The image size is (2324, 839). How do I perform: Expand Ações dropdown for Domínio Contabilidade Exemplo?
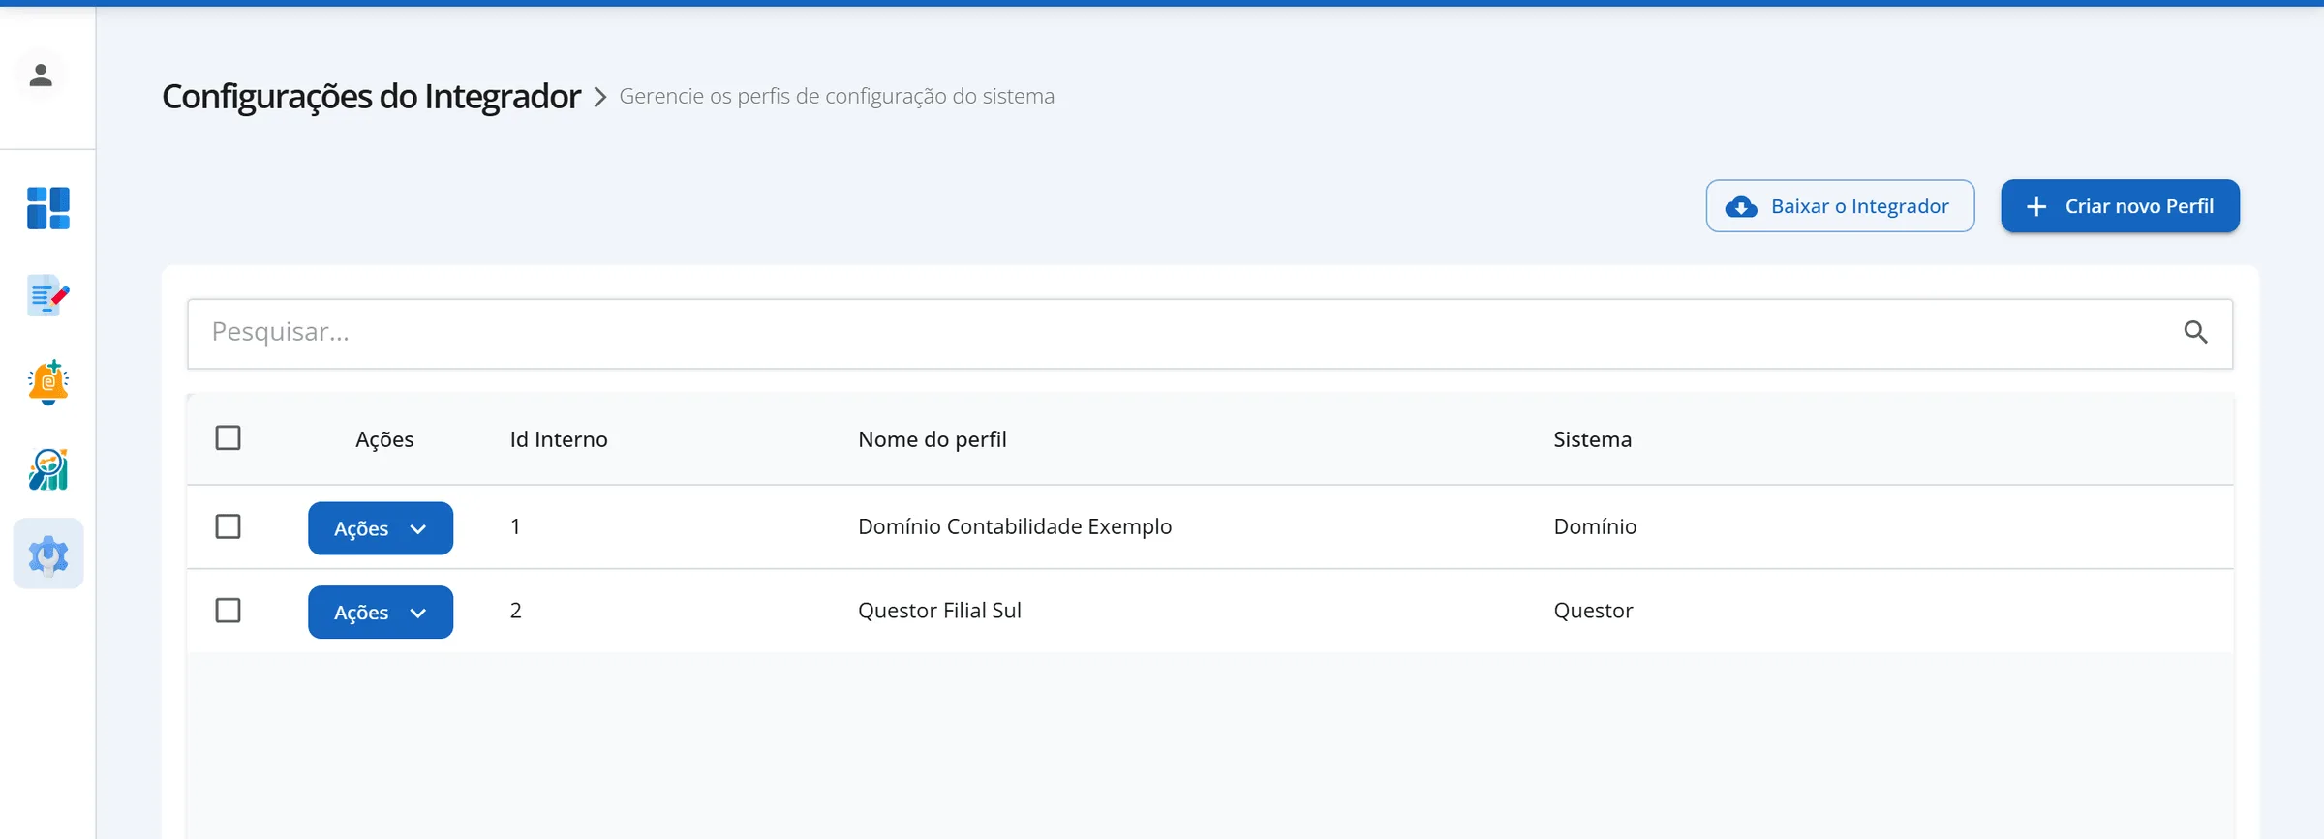(x=381, y=528)
